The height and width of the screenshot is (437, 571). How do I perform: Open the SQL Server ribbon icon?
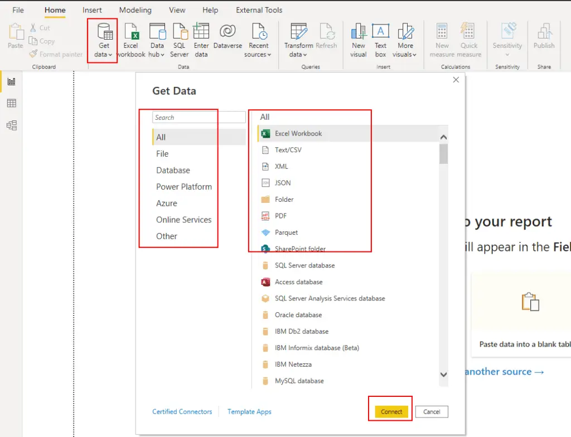pyautogui.click(x=180, y=32)
